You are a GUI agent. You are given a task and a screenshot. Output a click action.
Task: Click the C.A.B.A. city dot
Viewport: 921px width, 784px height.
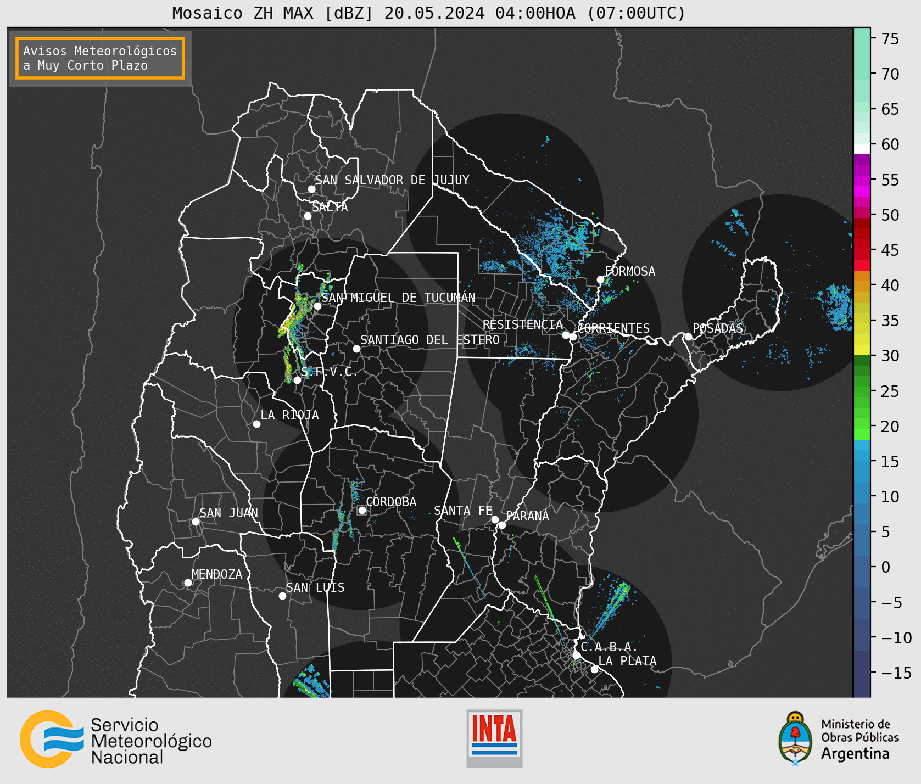[576, 655]
